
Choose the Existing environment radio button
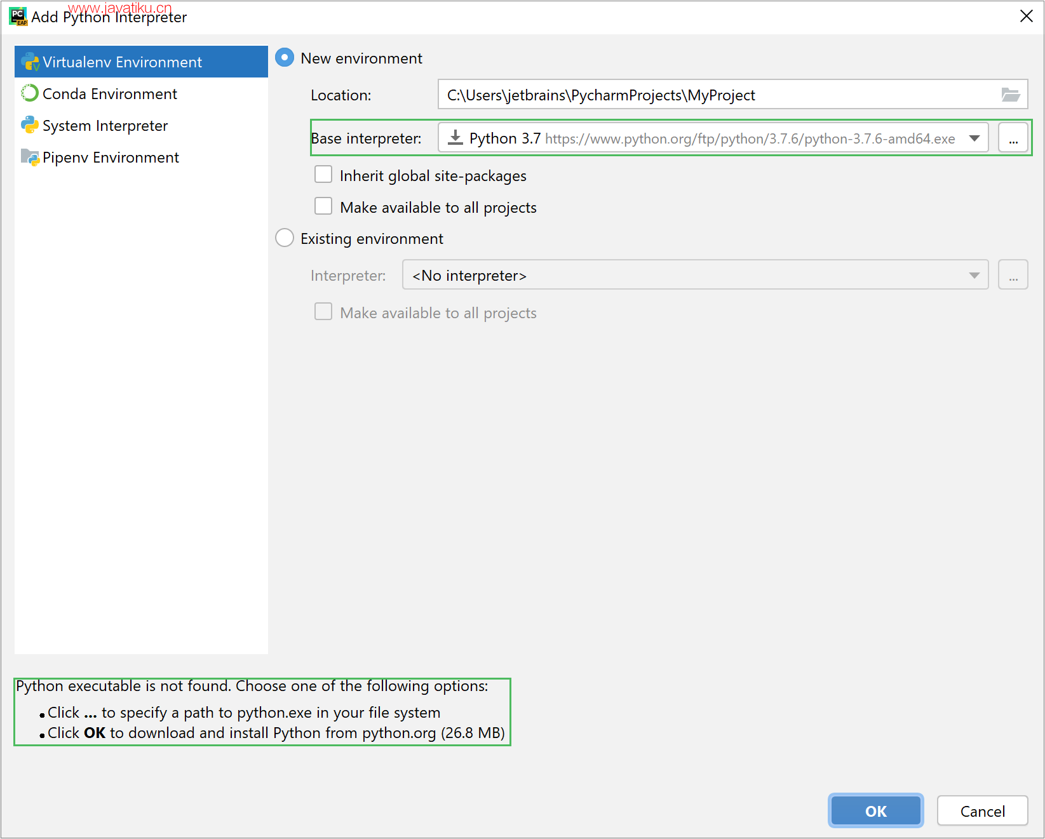tap(285, 238)
